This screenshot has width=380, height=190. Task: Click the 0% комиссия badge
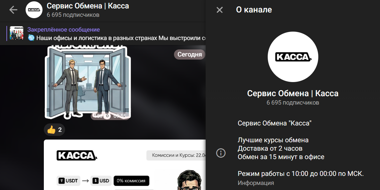click(131, 181)
